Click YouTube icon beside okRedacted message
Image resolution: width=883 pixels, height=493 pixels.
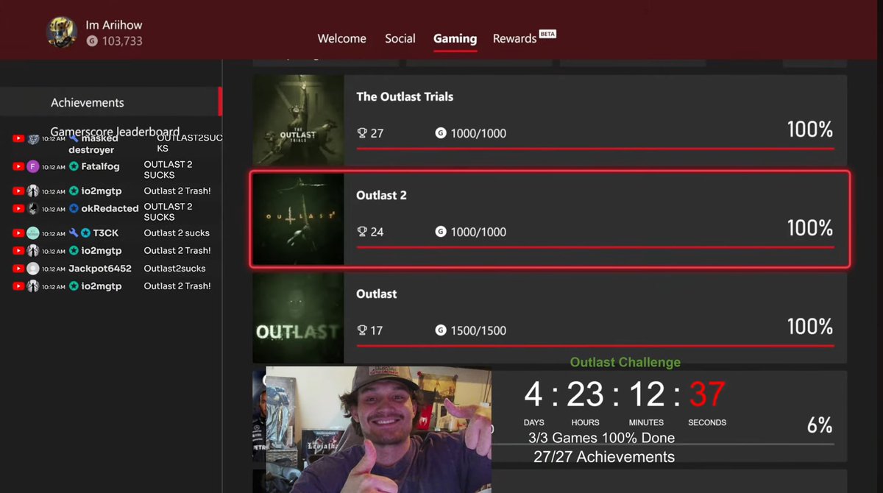pos(19,208)
